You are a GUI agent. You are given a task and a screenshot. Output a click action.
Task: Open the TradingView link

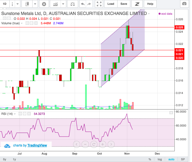click(x=37, y=145)
